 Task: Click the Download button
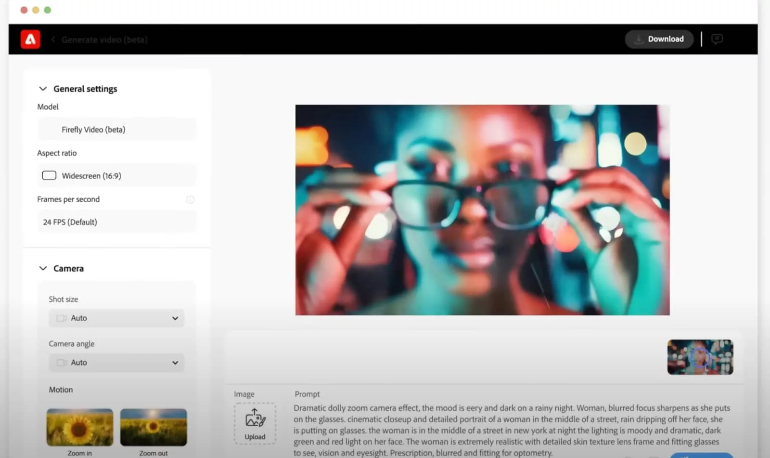(659, 39)
